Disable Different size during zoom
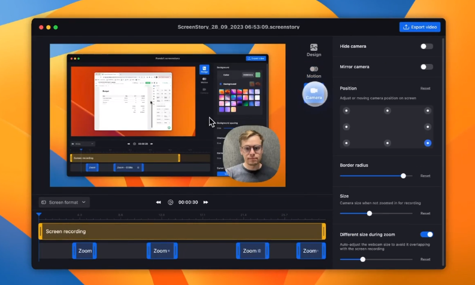475x285 pixels. [426, 234]
